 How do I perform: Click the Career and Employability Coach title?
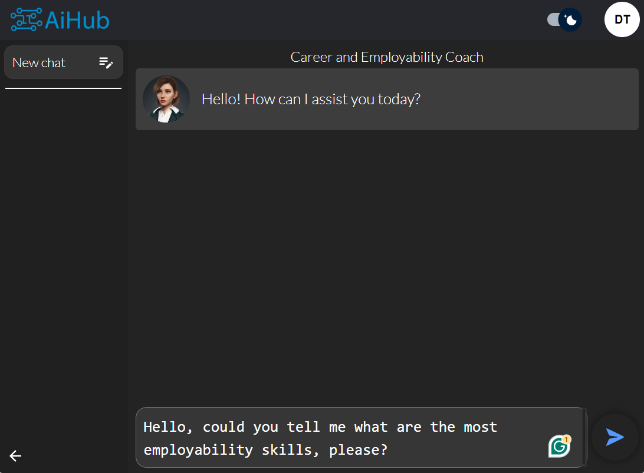tap(387, 57)
